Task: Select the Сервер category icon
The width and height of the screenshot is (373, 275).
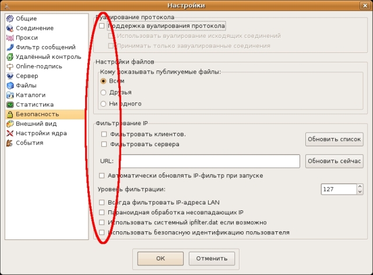Action: pyautogui.click(x=10, y=76)
